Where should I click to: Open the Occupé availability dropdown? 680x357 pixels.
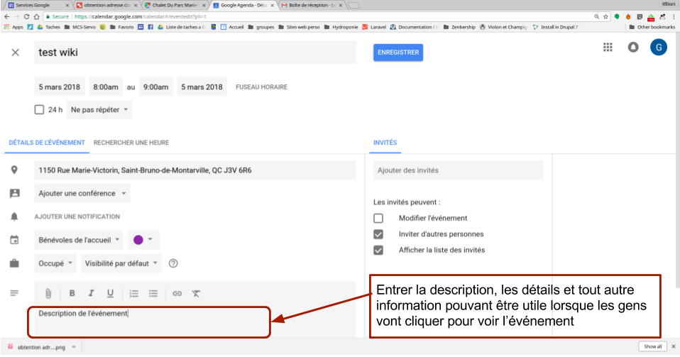pyautogui.click(x=55, y=263)
